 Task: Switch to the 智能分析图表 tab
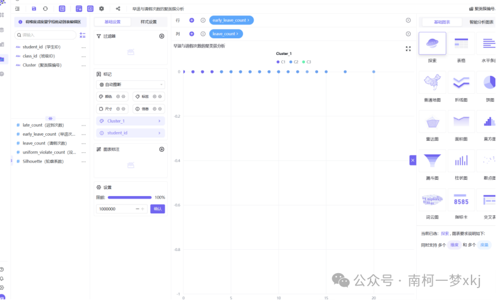[x=481, y=22]
